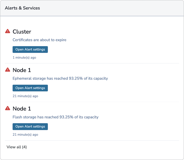Viewport: 184px width, 160px height.
Task: Select the Cluster alert heading
Action: pyautogui.click(x=22, y=32)
